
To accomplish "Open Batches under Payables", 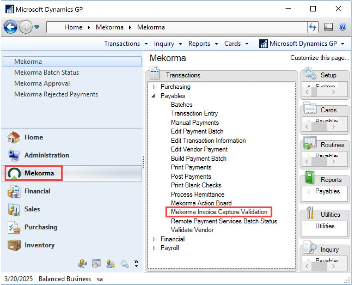I will coord(182,105).
